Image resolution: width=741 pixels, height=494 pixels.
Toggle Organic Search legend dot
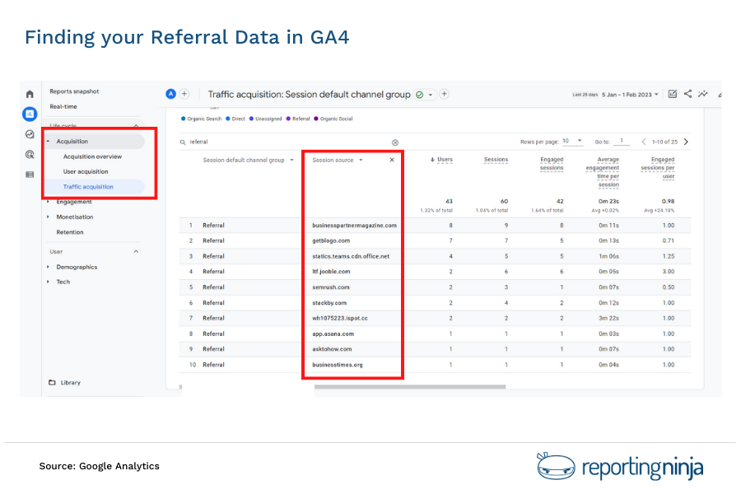(184, 119)
